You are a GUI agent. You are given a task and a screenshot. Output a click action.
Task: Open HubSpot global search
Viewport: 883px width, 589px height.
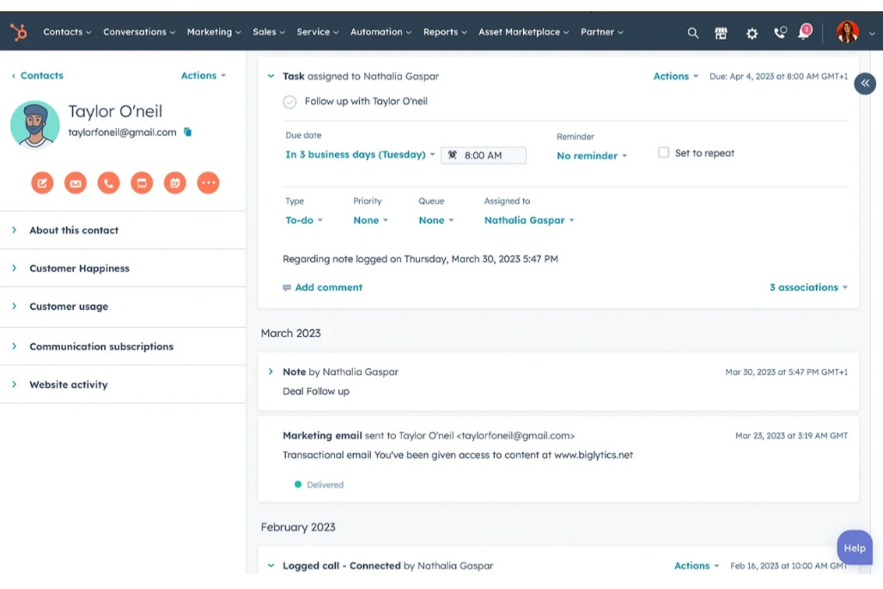[693, 33]
